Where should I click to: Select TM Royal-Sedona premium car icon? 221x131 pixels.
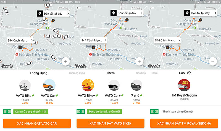point(184,85)
